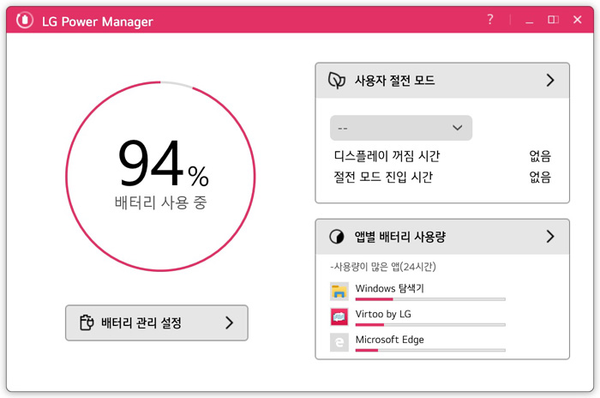This screenshot has width=600, height=398.
Task: Open the power saving mode dropdown
Action: pos(401,128)
